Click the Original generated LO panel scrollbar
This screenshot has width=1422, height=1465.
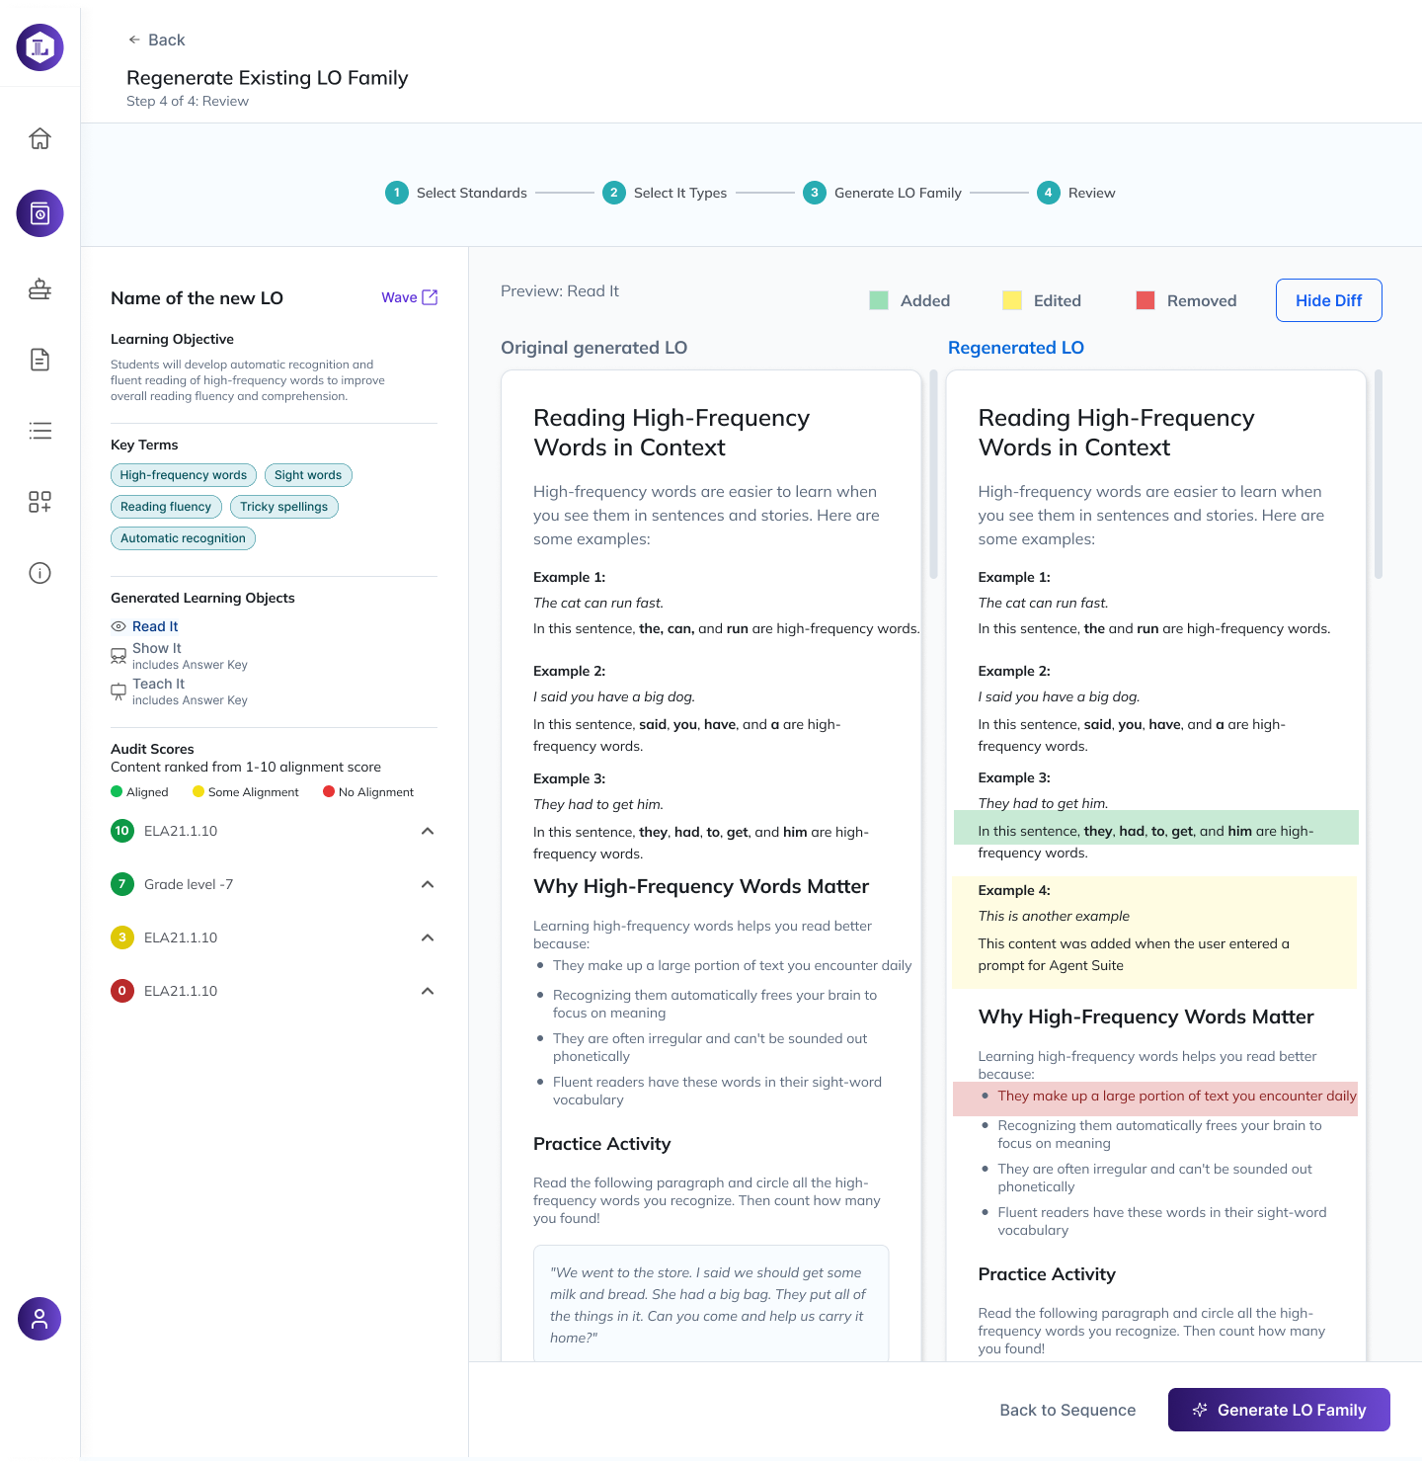[933, 474]
